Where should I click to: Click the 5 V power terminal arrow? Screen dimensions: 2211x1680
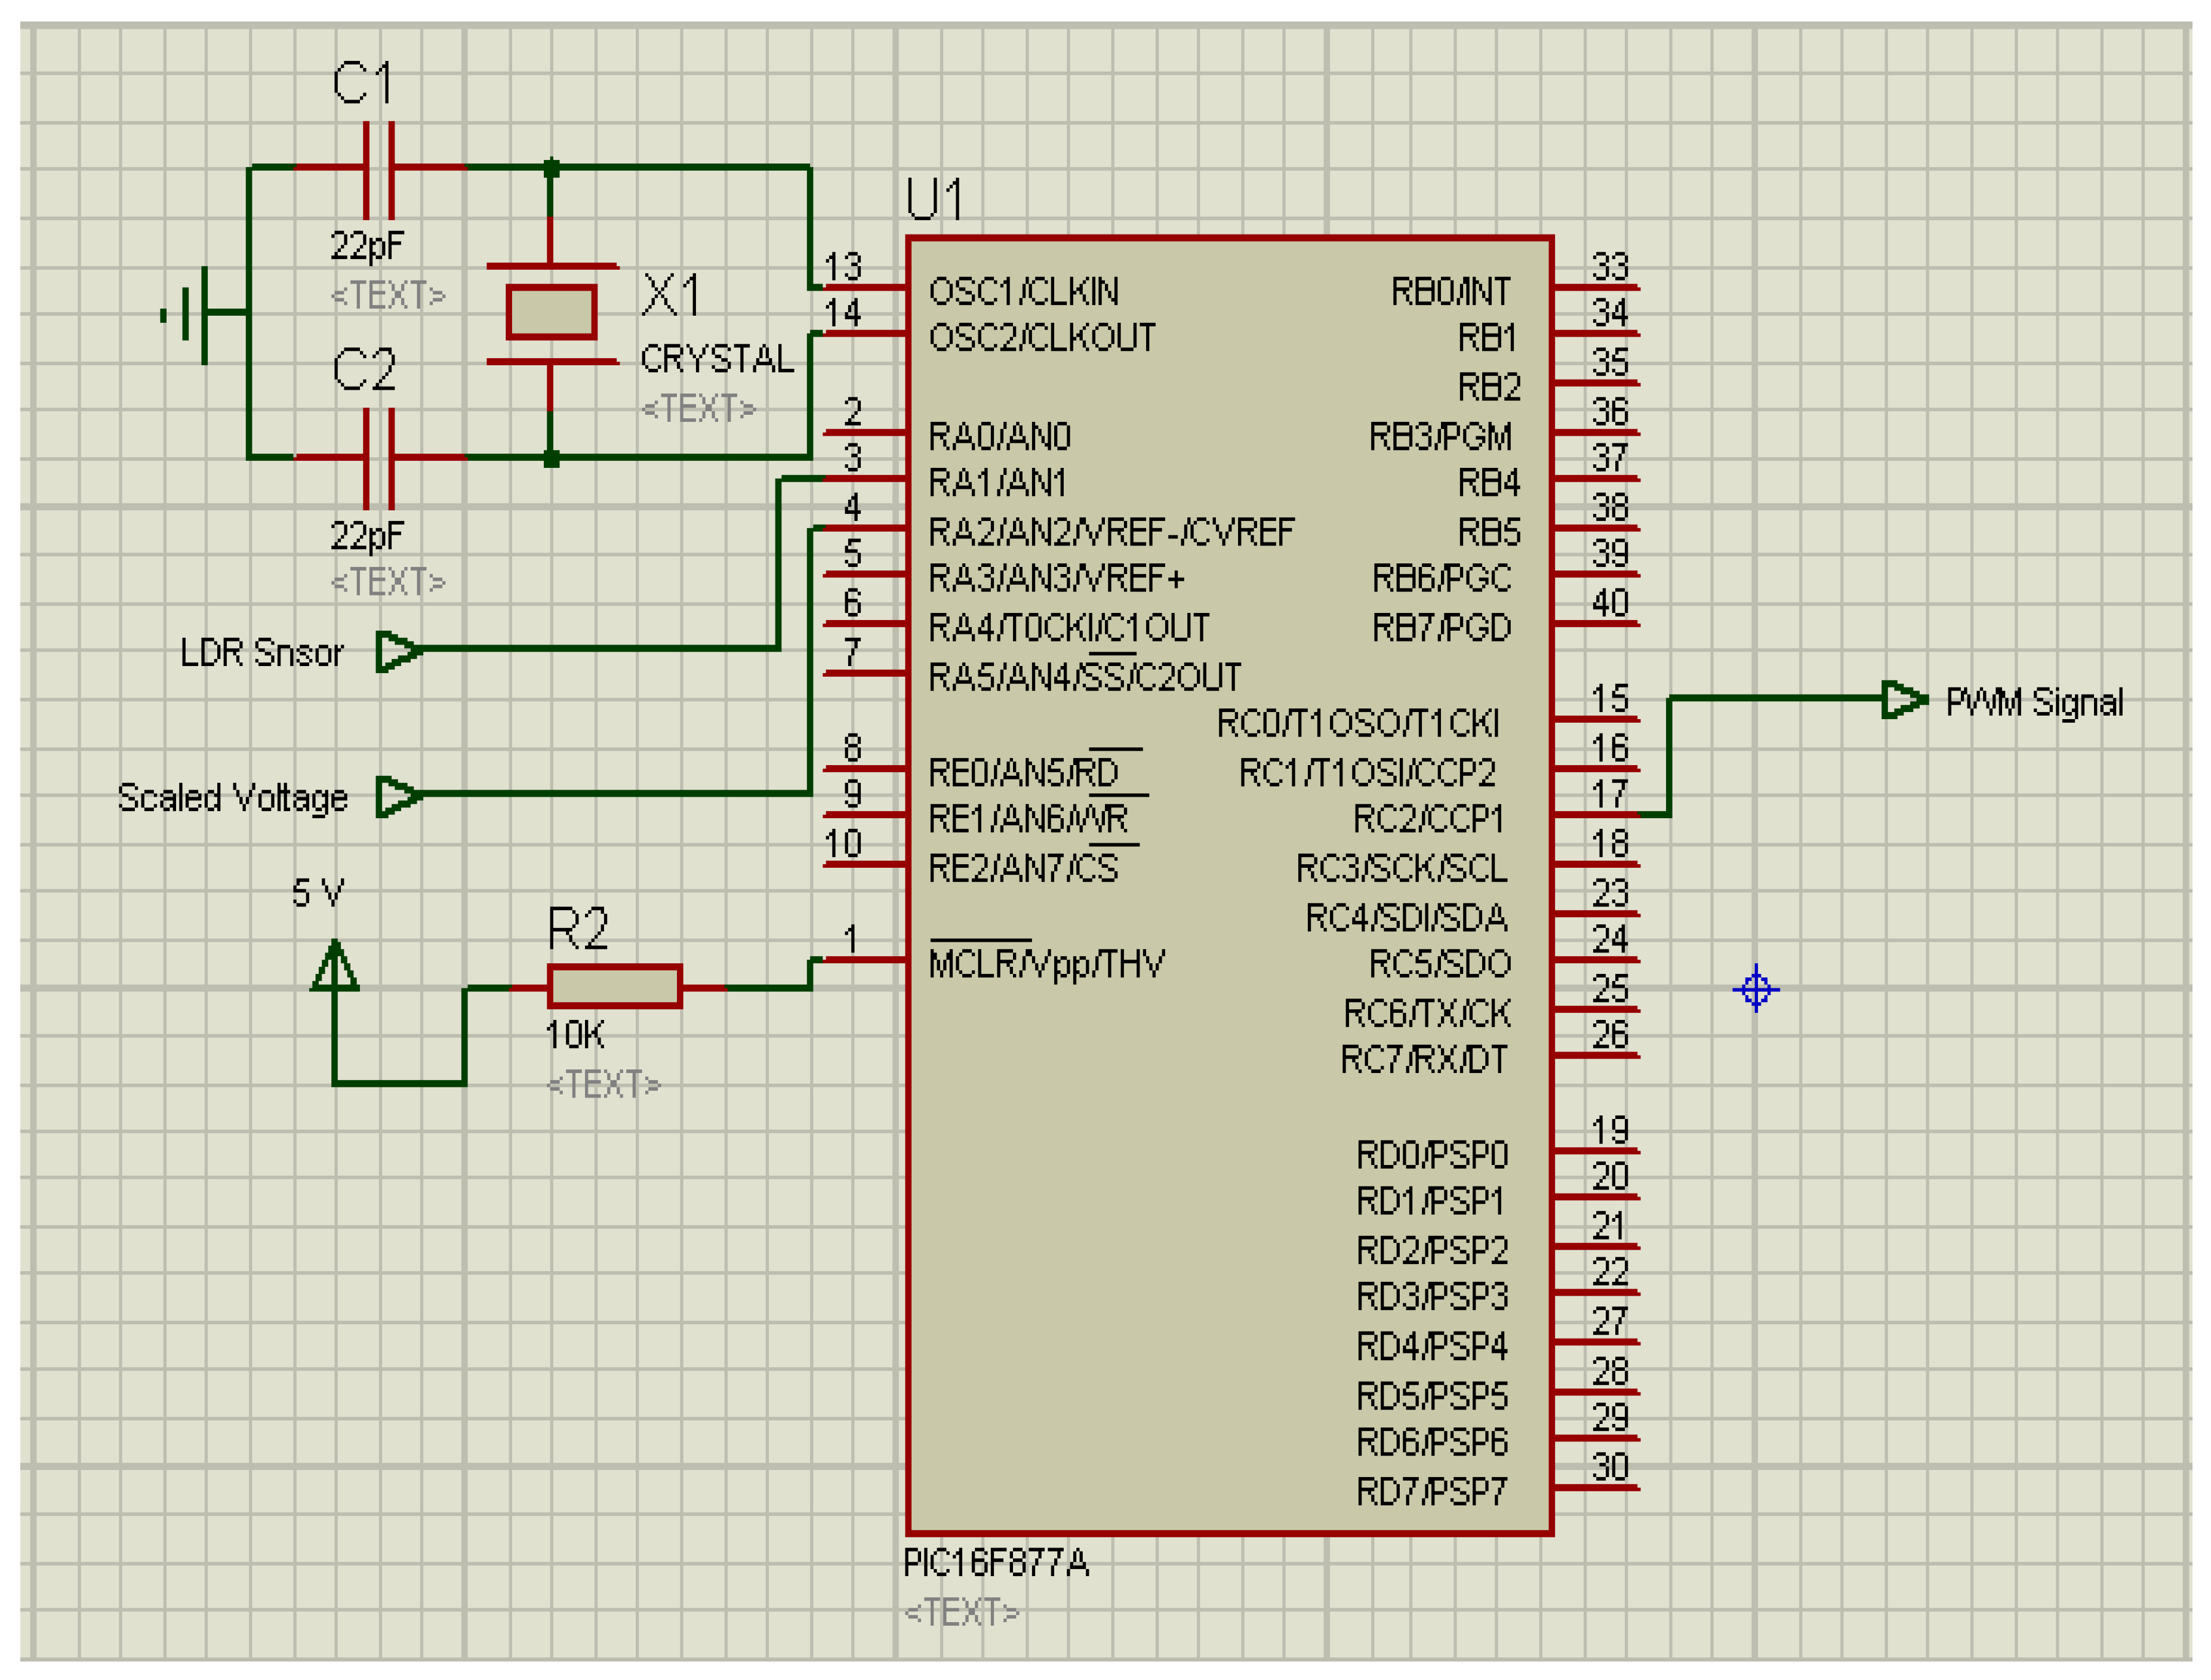pos(334,967)
